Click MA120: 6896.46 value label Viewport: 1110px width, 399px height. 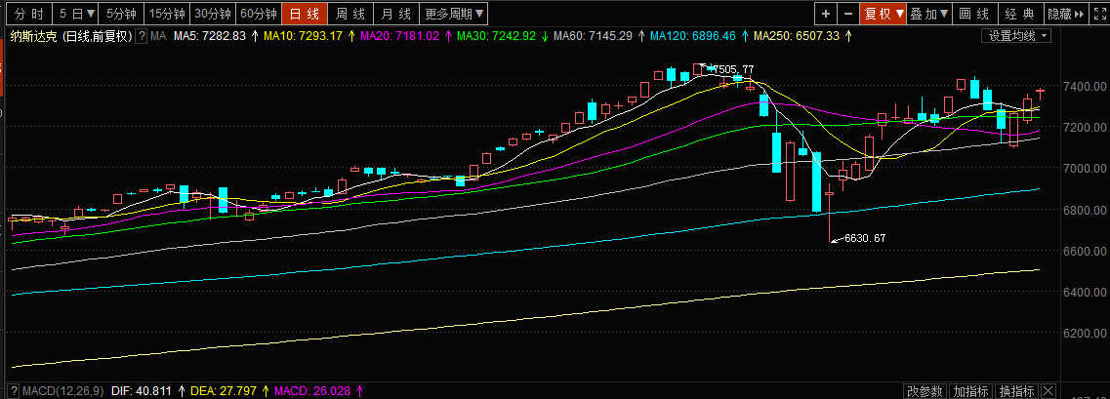click(x=693, y=36)
